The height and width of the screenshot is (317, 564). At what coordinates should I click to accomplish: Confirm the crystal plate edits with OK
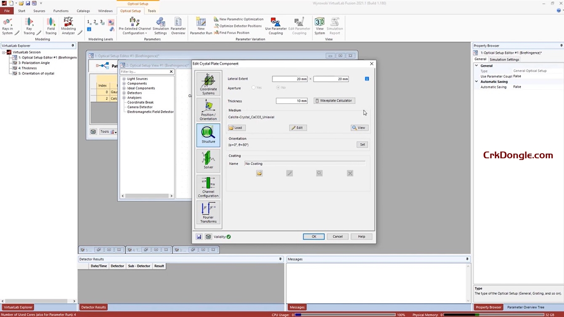point(313,237)
